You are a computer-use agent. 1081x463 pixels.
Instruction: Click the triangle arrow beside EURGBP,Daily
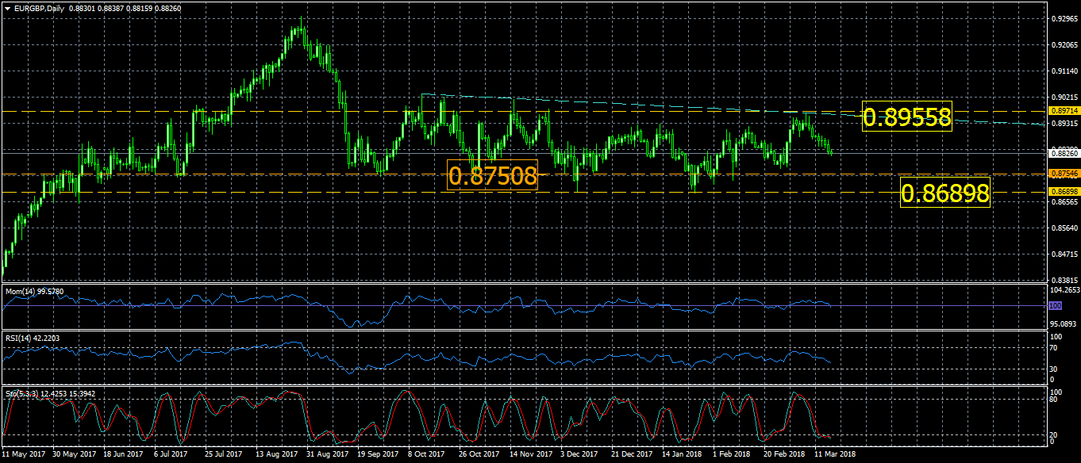tap(6, 7)
